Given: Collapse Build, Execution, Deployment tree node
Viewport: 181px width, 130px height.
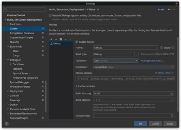Looking at the screenshot, I should tap(5, 20).
